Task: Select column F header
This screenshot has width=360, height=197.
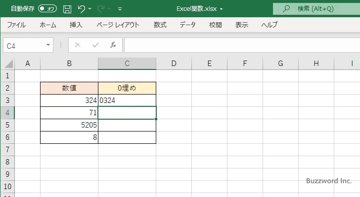Action: coord(245,64)
